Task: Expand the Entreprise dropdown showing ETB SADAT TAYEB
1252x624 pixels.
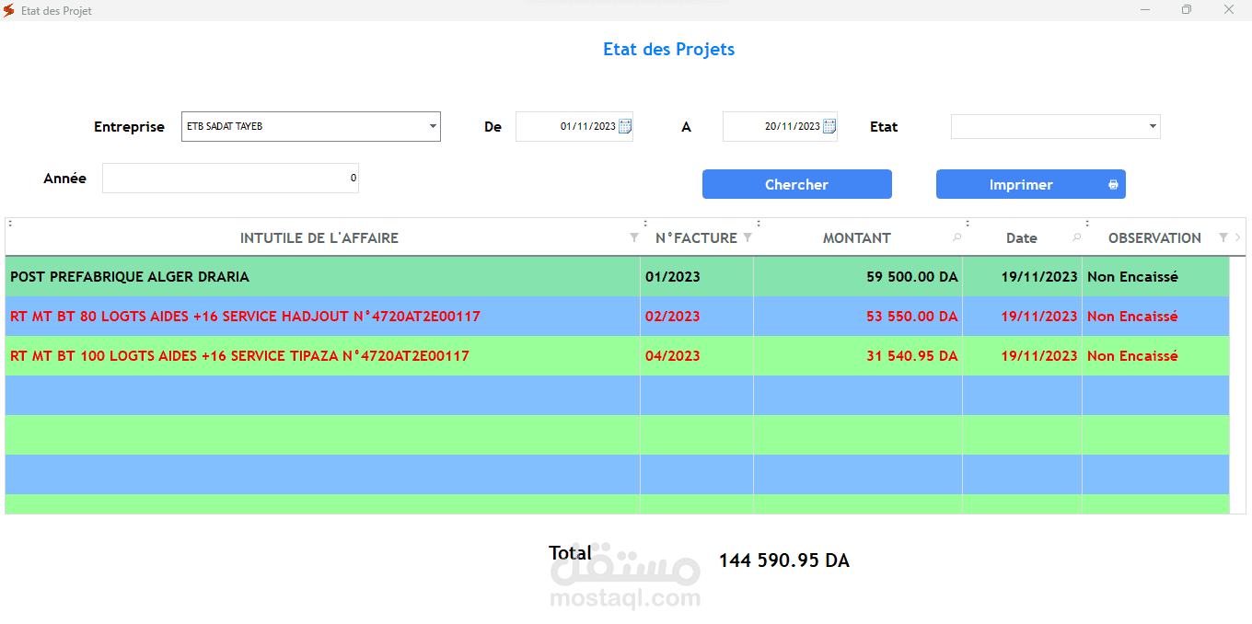Action: coord(433,127)
